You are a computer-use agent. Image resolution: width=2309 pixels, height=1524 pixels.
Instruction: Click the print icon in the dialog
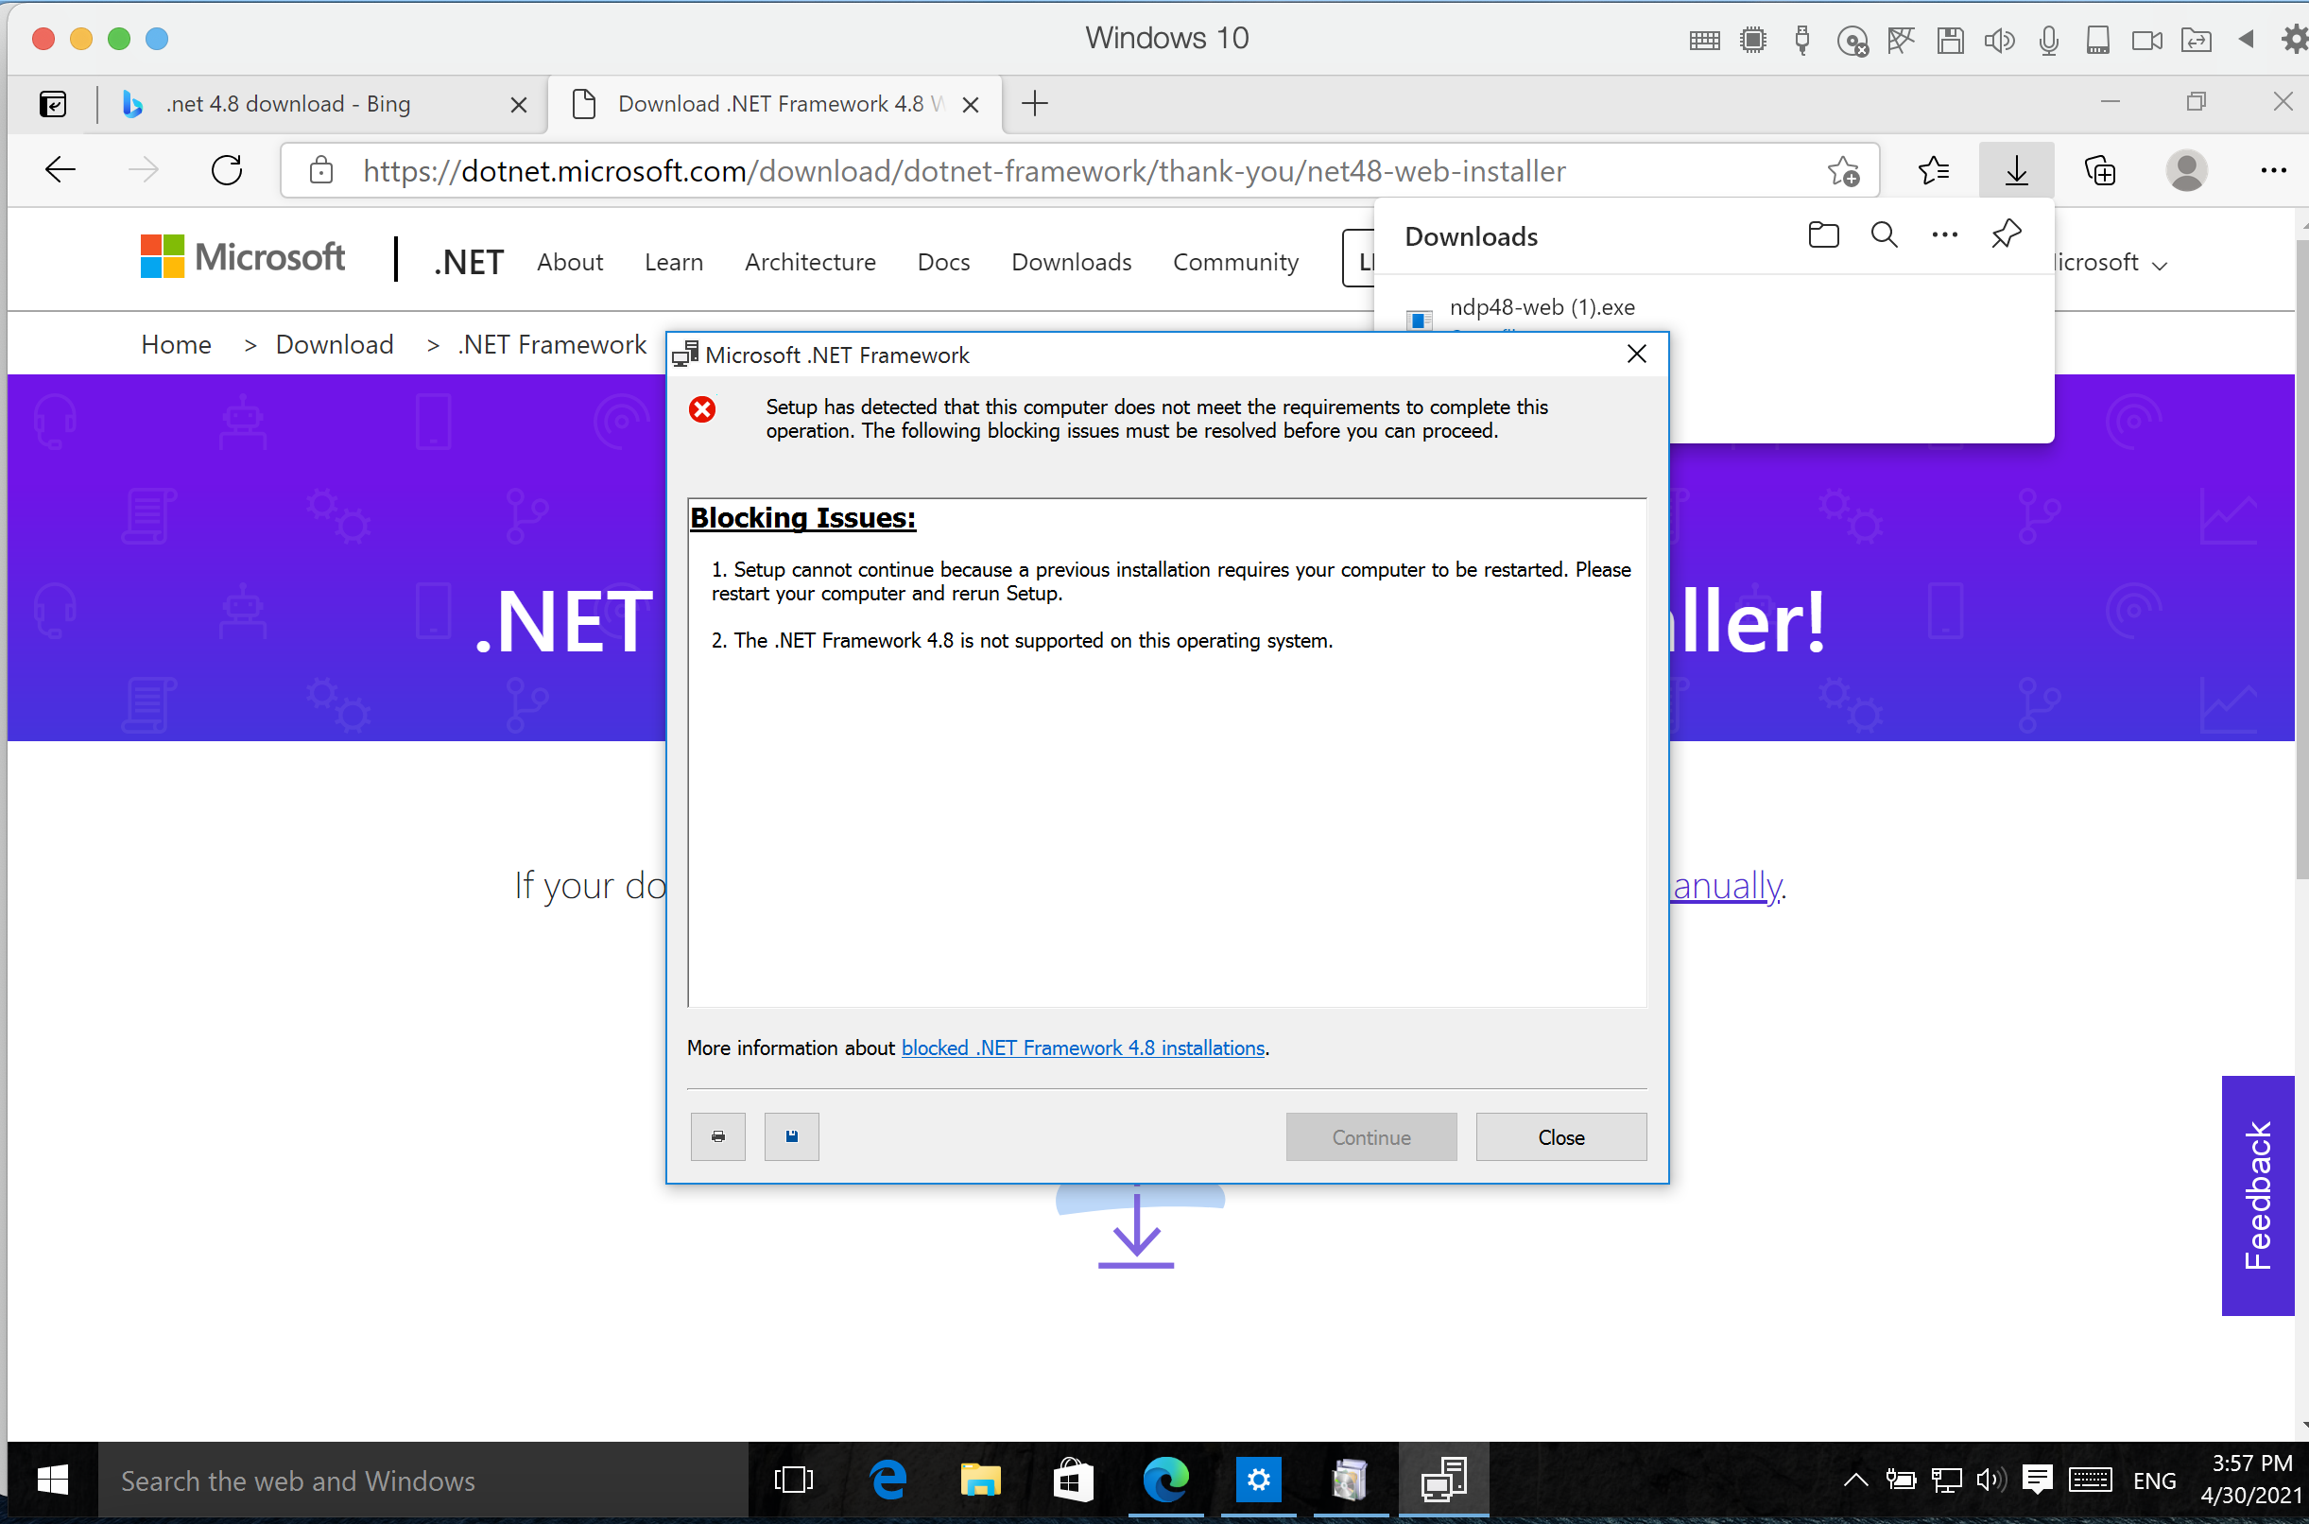(x=718, y=1136)
